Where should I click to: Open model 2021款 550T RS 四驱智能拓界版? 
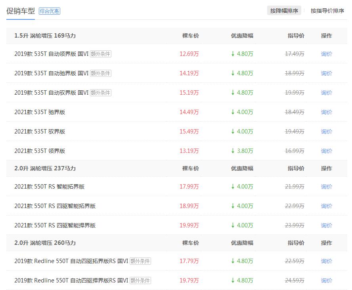pyautogui.click(x=55, y=206)
